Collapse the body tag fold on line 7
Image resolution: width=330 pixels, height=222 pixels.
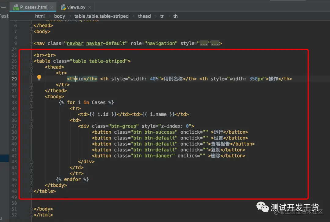(31, 32)
